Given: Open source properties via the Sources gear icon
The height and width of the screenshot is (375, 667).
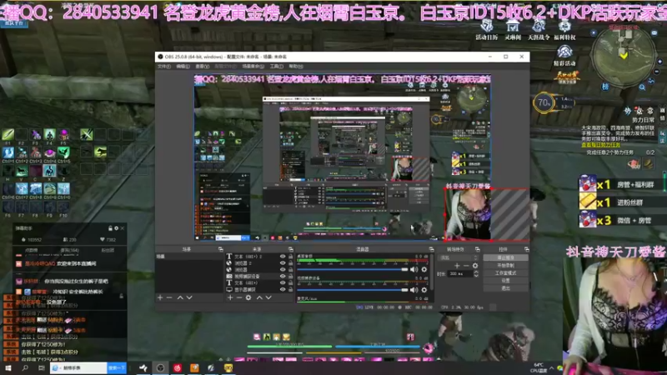Looking at the screenshot, I should tap(248, 297).
